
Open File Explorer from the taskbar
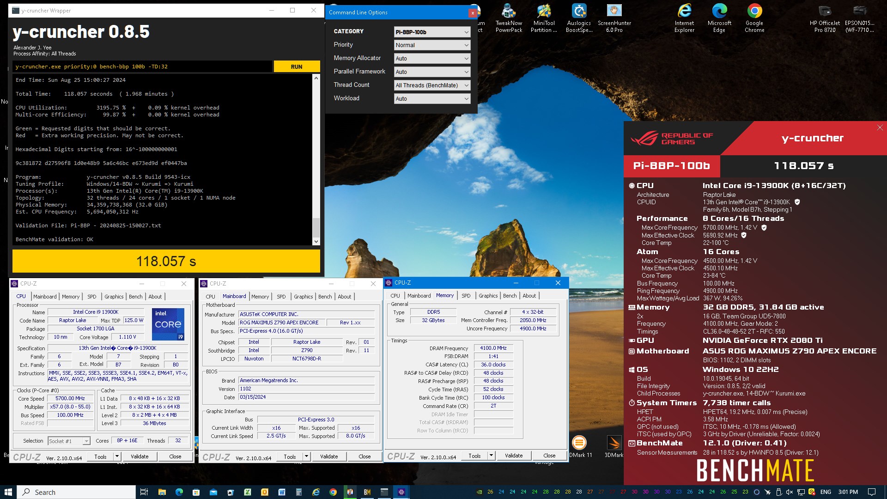(x=162, y=492)
